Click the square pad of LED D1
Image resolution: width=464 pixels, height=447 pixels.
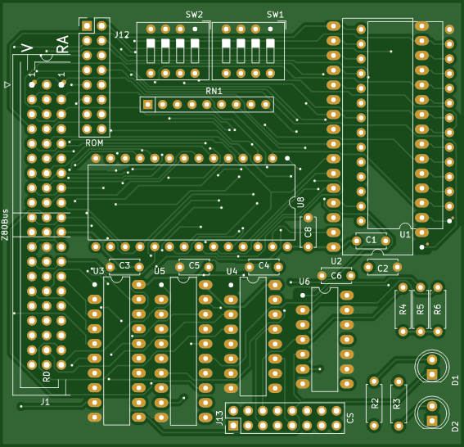[x=432, y=374]
